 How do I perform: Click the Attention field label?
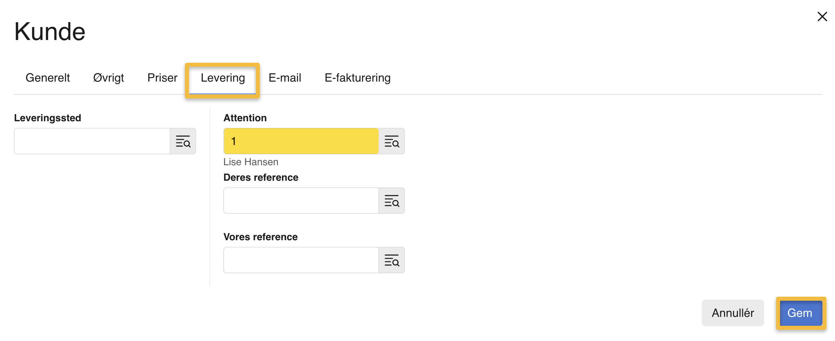point(245,118)
